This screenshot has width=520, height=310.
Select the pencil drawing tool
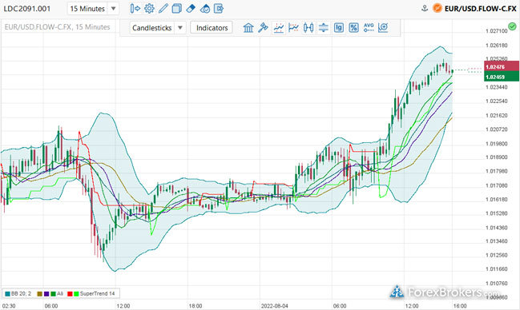(x=163, y=8)
